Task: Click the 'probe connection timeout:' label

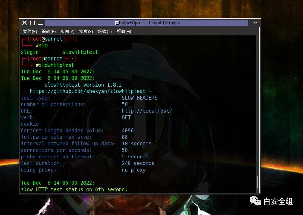Action: (58, 157)
